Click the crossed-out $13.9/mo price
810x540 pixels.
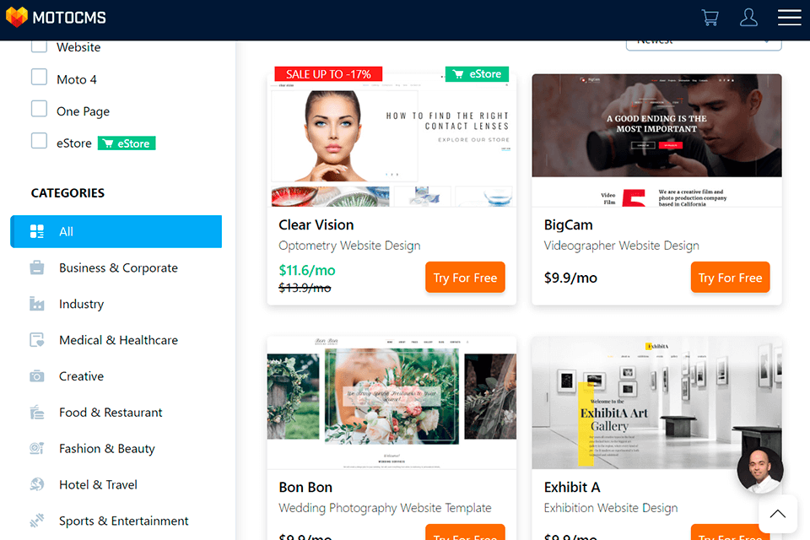pyautogui.click(x=305, y=288)
